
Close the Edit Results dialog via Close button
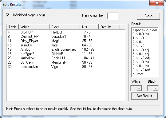click(x=148, y=16)
